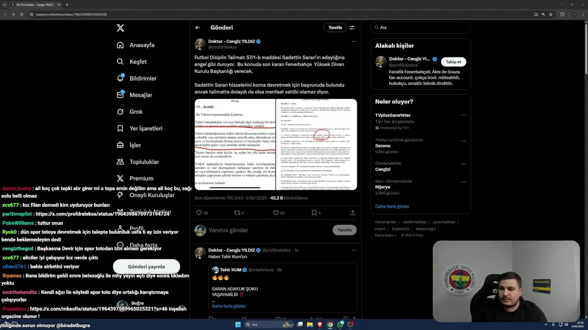This screenshot has height=330, width=588.
Task: Click Doktor - Cengiz YILDIZ post avatar
Action: point(200,44)
